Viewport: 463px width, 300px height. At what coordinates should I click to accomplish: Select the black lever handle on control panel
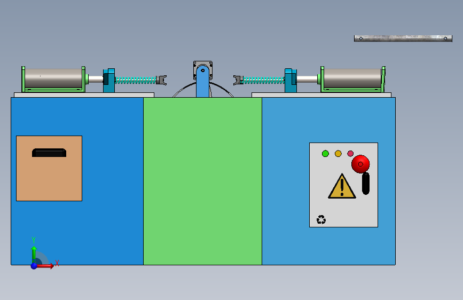(x=366, y=183)
